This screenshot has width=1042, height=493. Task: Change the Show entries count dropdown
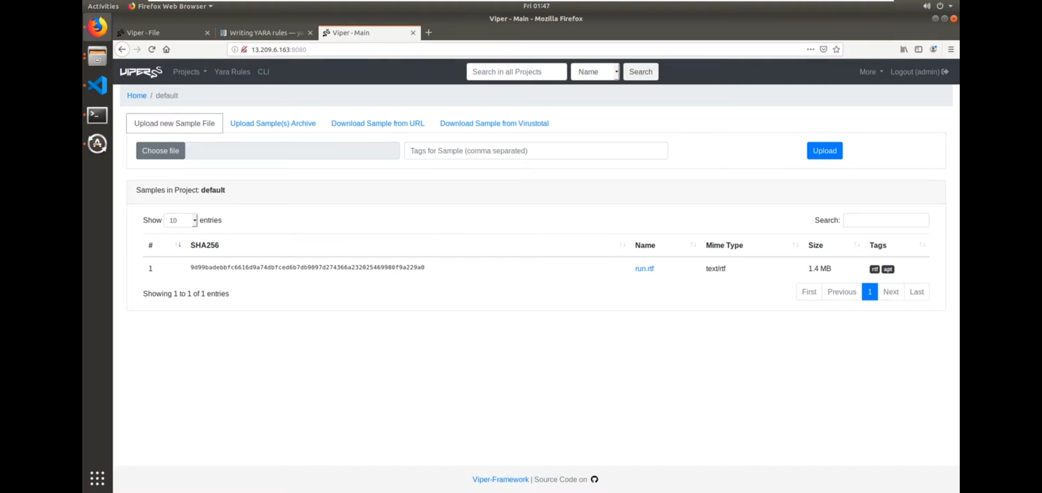tap(181, 220)
